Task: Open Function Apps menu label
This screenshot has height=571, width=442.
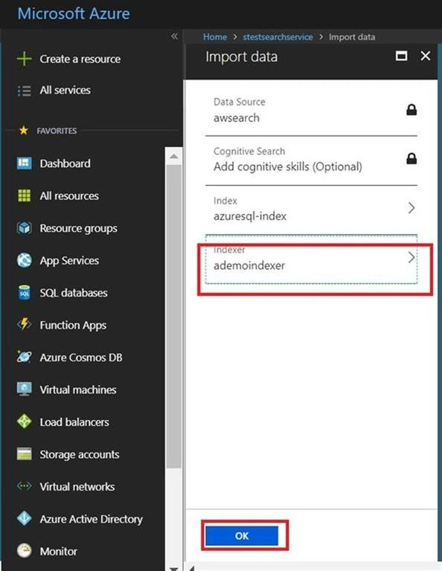Action: (73, 325)
